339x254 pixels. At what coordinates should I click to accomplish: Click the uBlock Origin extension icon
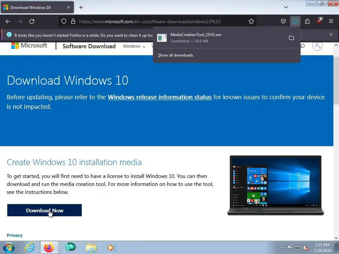[x=319, y=21]
